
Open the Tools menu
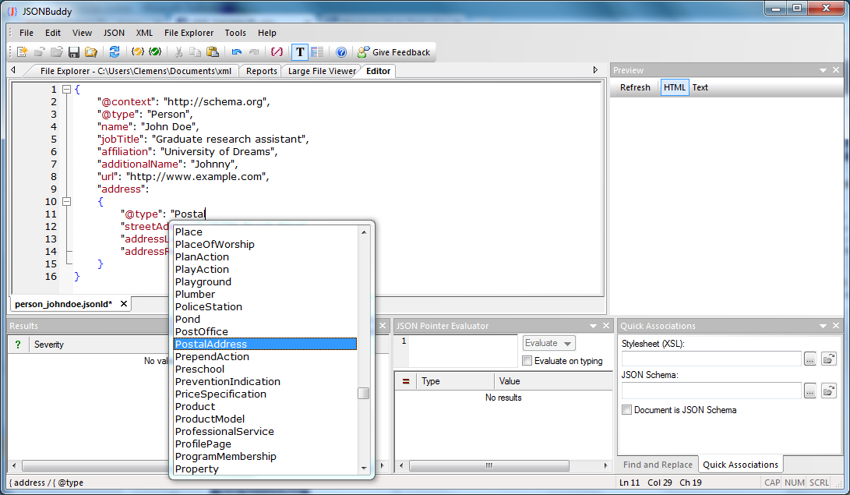[x=235, y=33]
